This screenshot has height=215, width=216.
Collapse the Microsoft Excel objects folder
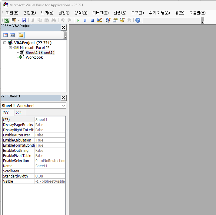coord(11,48)
